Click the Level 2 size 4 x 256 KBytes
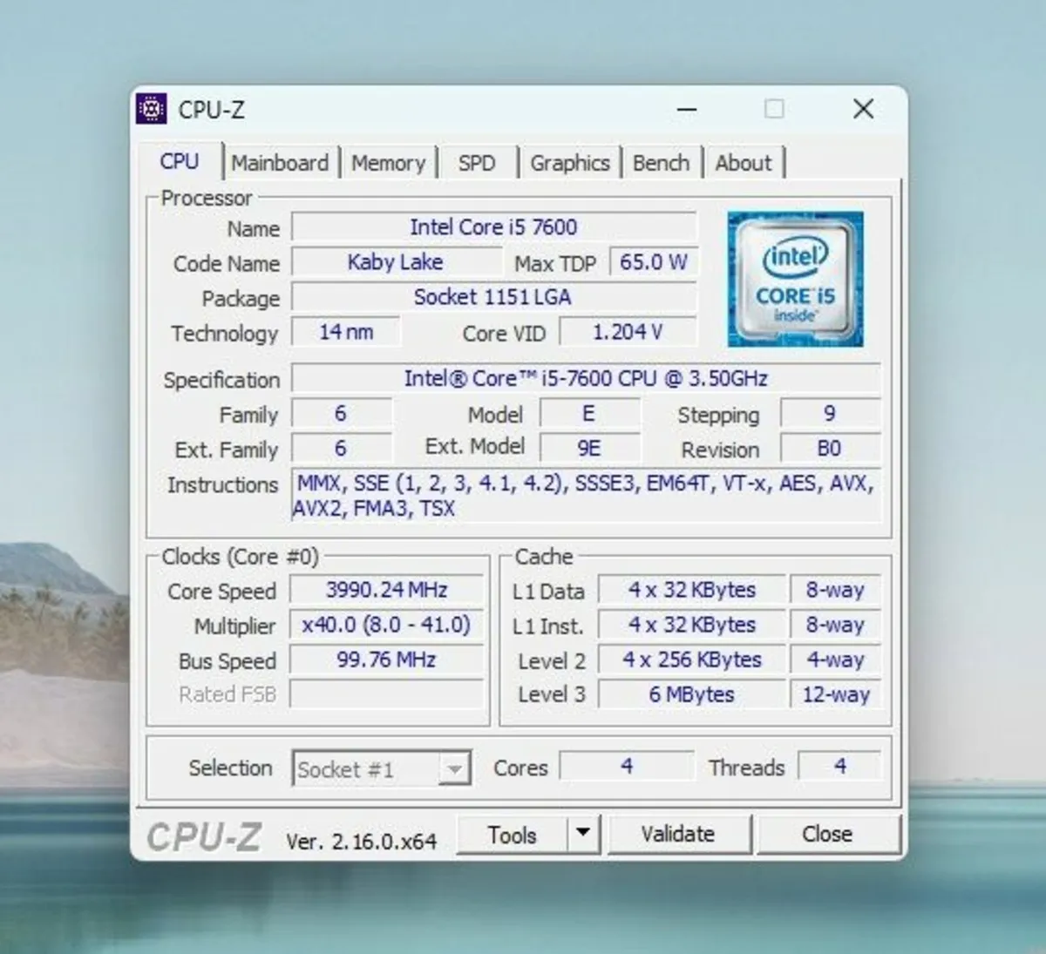1046x954 pixels. click(x=692, y=660)
